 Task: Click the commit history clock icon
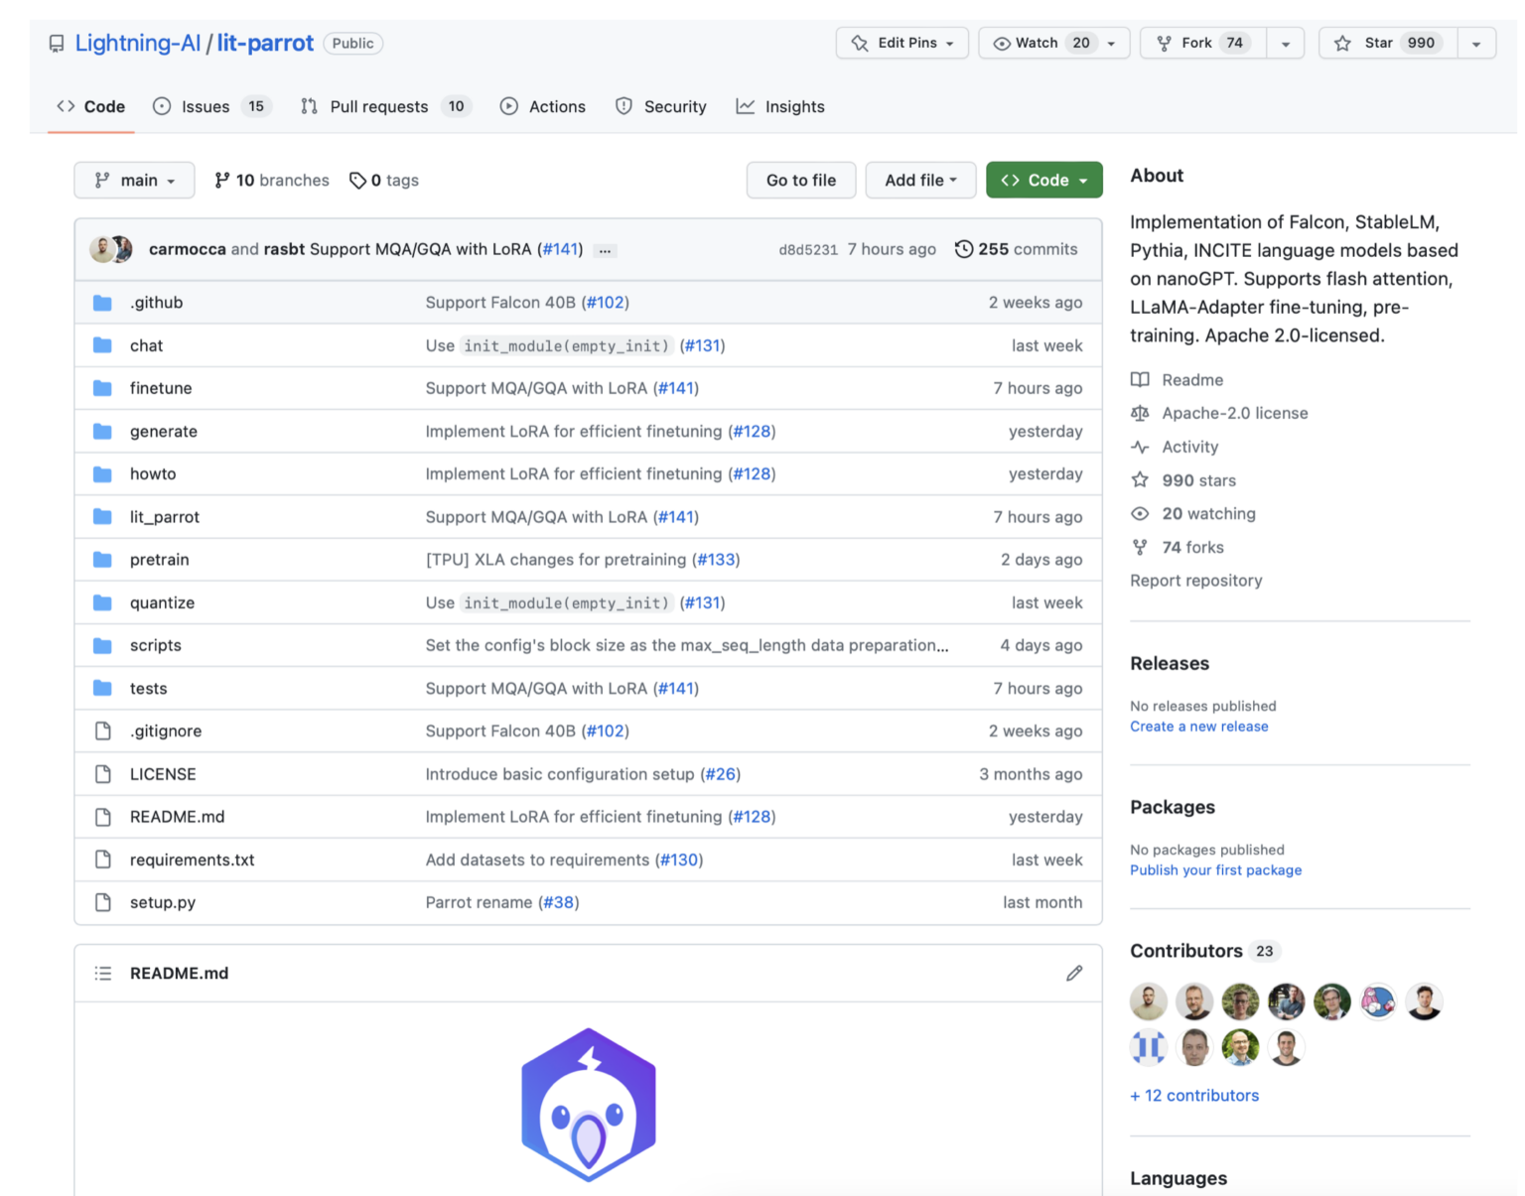(962, 249)
